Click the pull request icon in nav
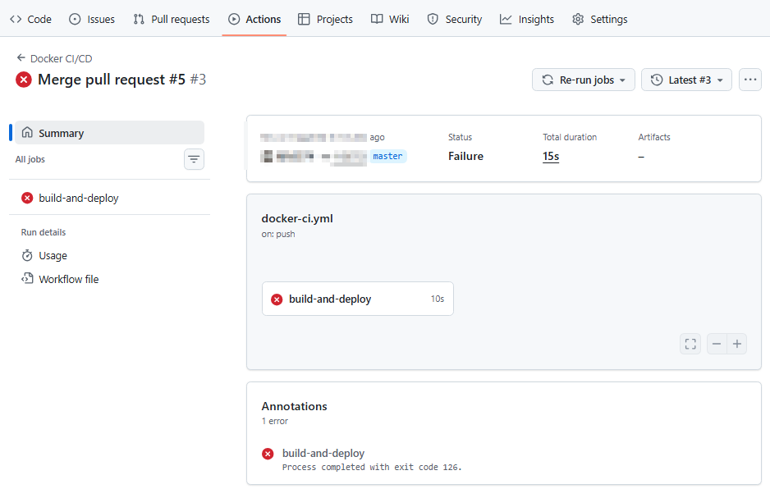This screenshot has height=498, width=770. 139,19
